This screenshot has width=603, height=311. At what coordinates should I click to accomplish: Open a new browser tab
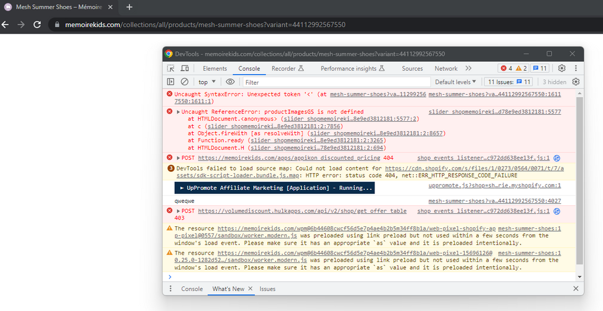click(130, 7)
